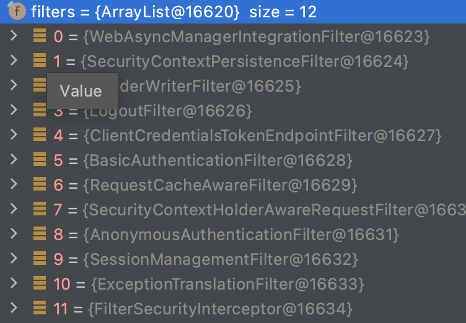Expand the SessionManagementFilter element
Viewport: 466px width, 323px height.
click(x=14, y=258)
